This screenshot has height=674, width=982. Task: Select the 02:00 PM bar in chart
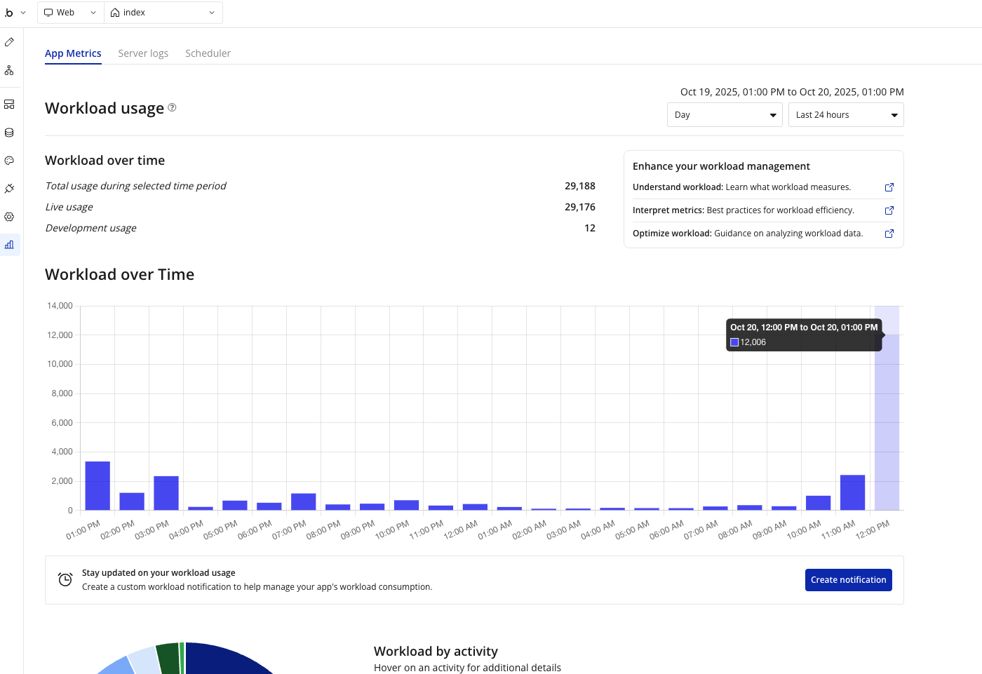point(132,501)
